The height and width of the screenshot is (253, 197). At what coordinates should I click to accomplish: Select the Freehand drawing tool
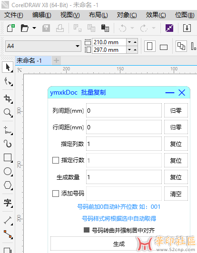[x=8, y=130]
